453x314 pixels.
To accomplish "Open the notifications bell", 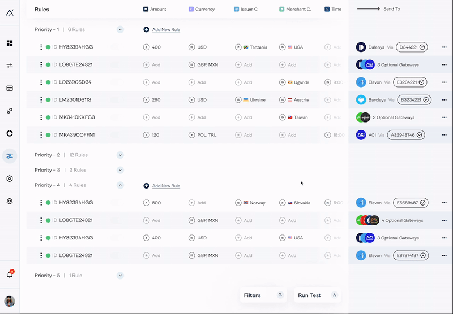I will point(10,274).
